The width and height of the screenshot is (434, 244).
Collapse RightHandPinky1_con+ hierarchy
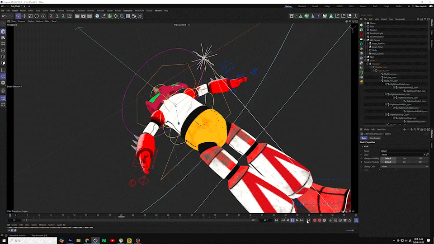(386, 84)
